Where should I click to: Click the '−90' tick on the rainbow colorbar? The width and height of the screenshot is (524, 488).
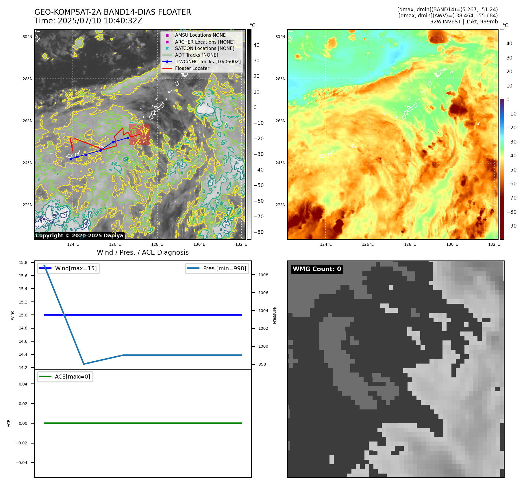point(512,226)
